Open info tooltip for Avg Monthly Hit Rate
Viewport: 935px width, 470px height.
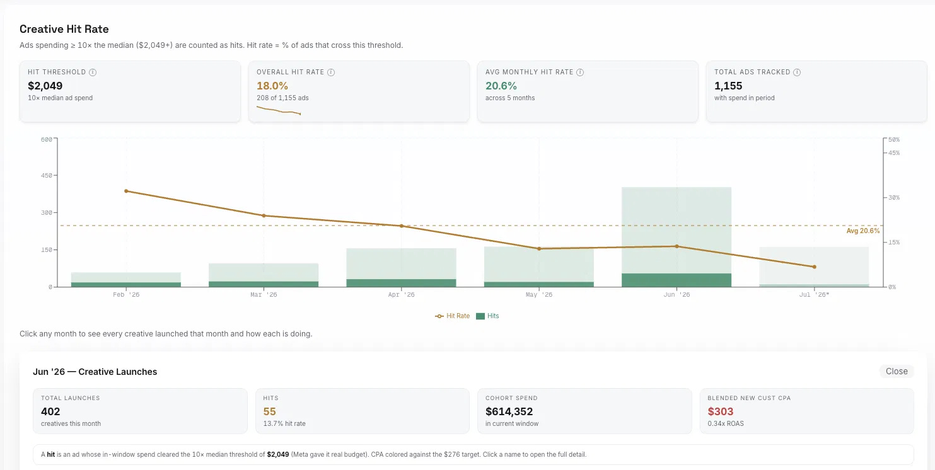(x=580, y=72)
